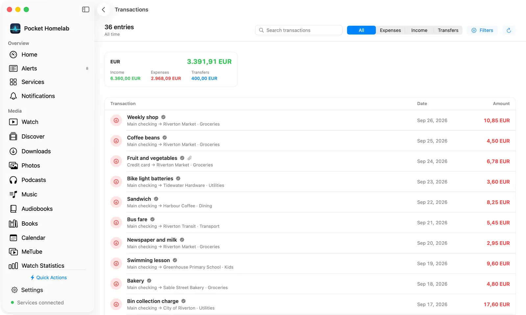Select the Sandwich transaction row
Image resolution: width=526 pixels, height=315 pixels.
coord(310,202)
